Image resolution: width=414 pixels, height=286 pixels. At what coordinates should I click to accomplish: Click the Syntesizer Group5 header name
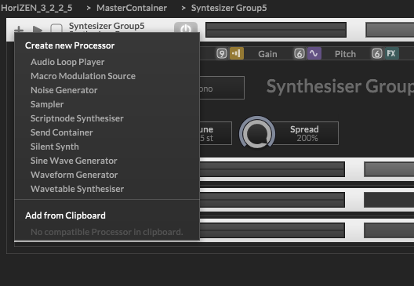coord(107,26)
